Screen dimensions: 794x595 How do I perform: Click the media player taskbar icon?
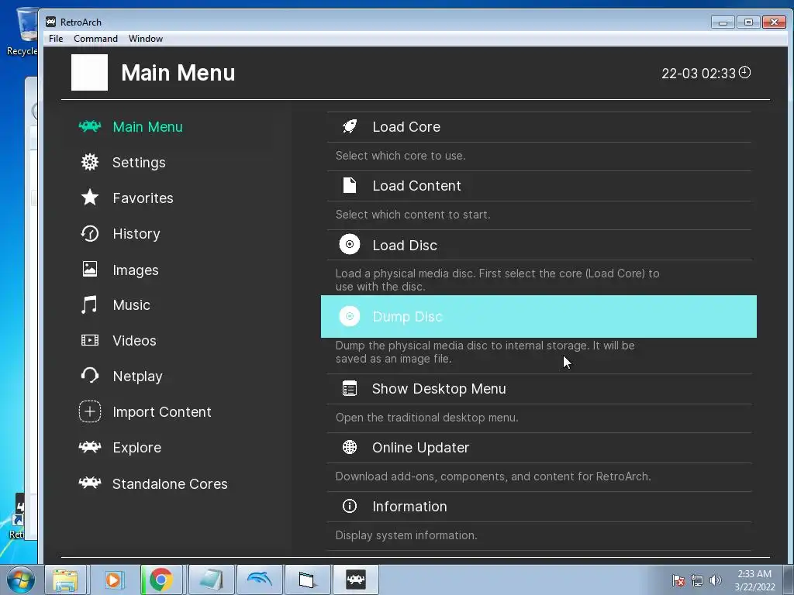113,580
